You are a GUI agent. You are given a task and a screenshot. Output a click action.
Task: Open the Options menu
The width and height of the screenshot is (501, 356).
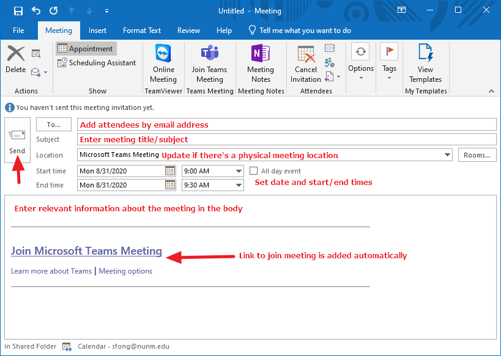point(361,62)
